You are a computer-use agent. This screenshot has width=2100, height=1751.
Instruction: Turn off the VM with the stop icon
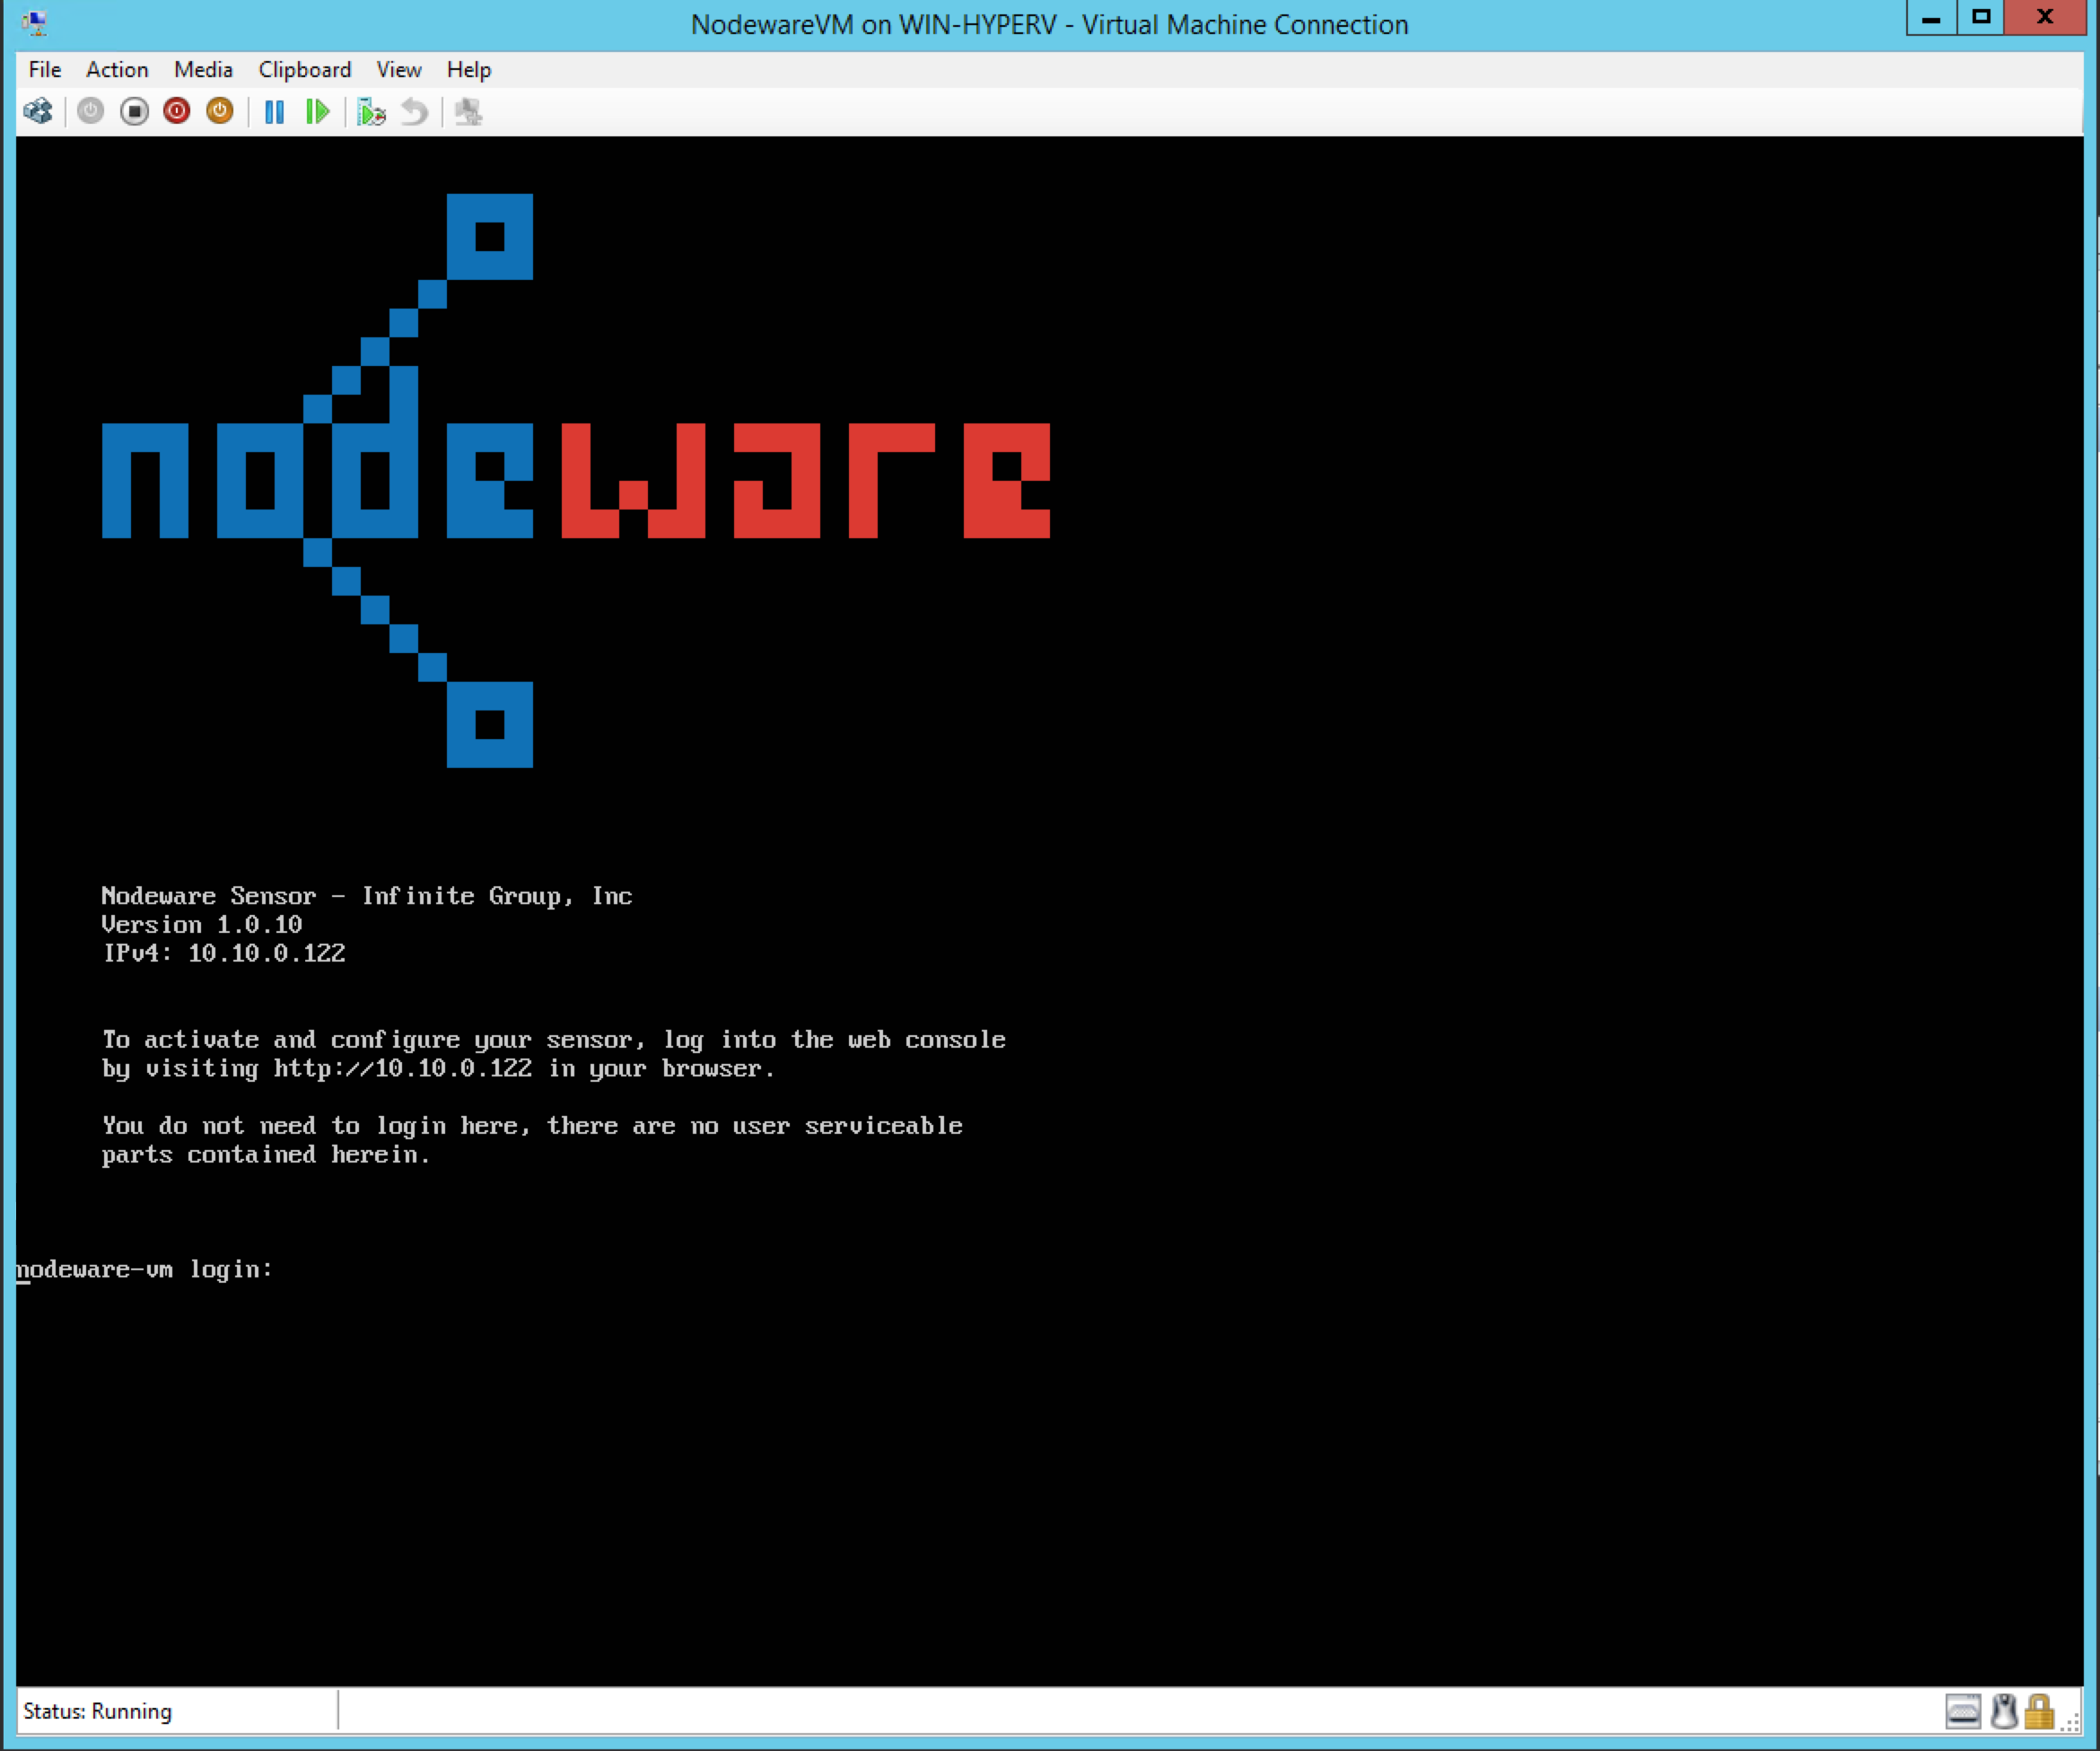pyautogui.click(x=134, y=111)
